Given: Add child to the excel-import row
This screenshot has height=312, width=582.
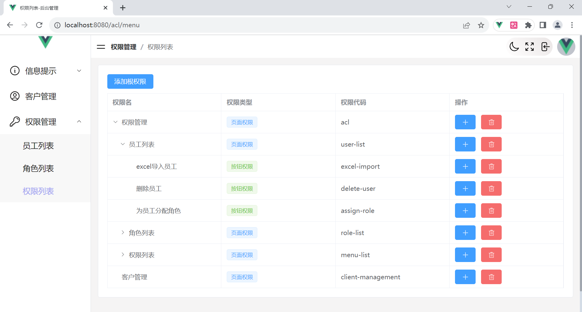Looking at the screenshot, I should coord(465,166).
